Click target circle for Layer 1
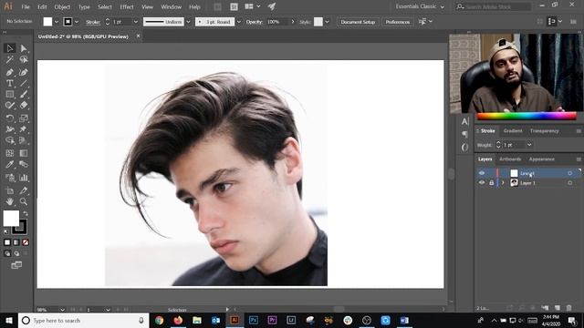 (x=569, y=182)
